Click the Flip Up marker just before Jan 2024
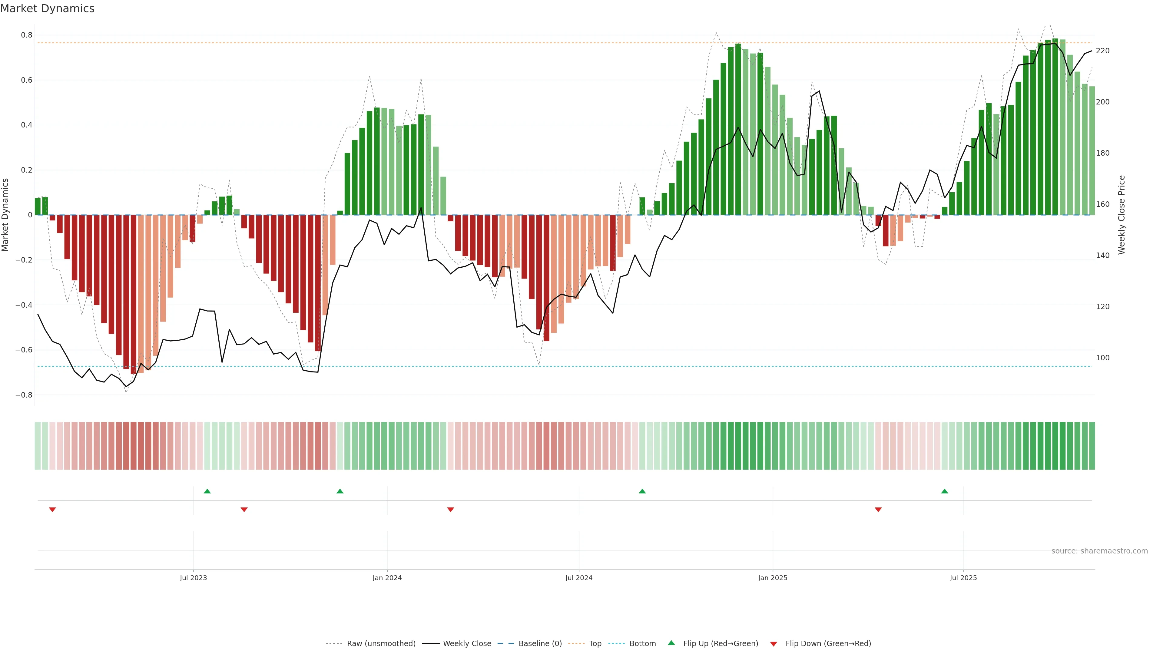This screenshot has height=654, width=1163. [x=340, y=491]
